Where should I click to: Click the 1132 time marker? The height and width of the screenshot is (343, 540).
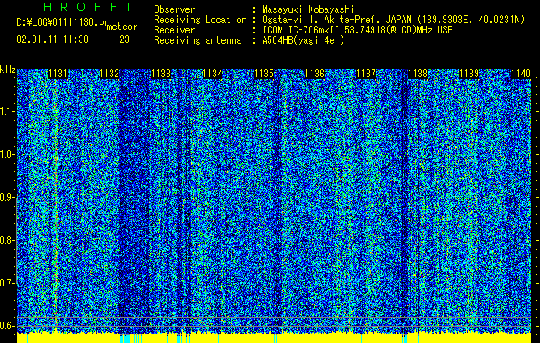[109, 74]
